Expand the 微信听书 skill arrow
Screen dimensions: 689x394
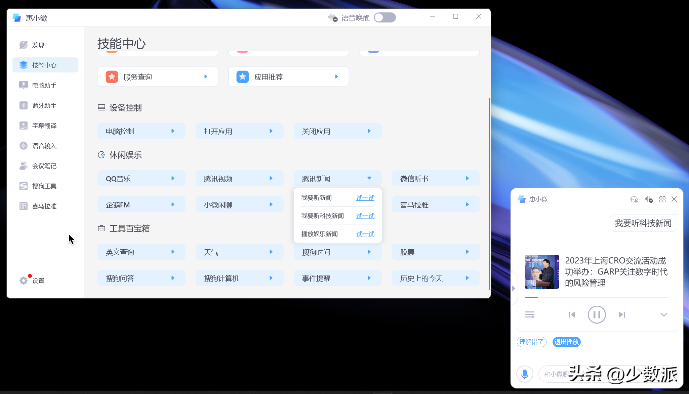pyautogui.click(x=468, y=179)
